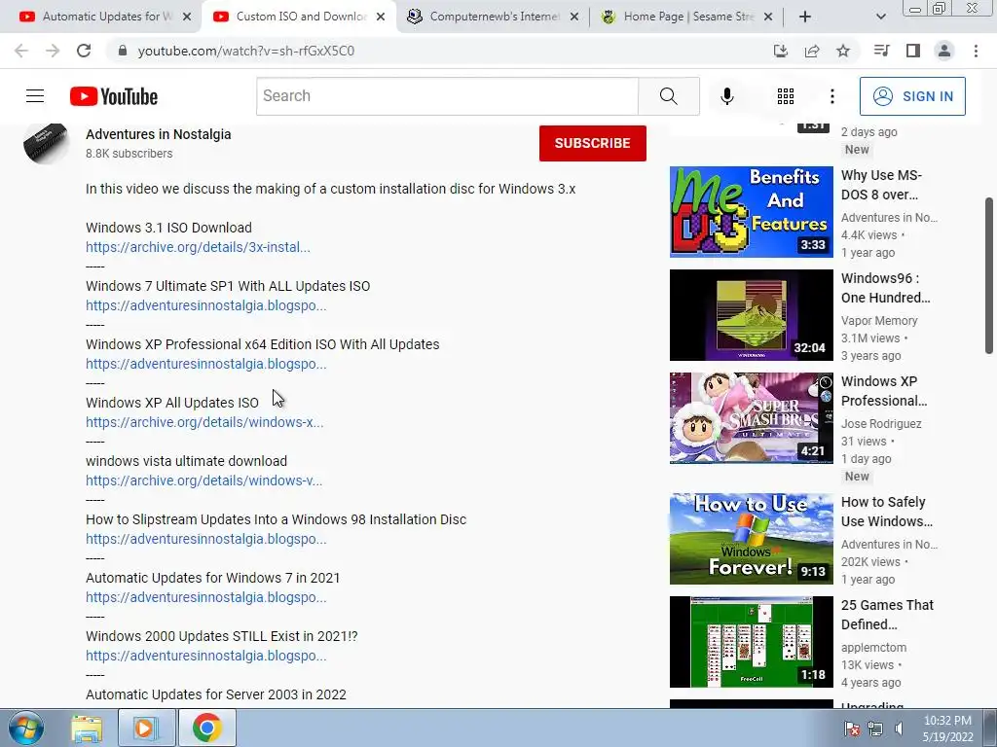This screenshot has width=997, height=747.
Task: Click the share page icon in address bar
Action: pos(812,51)
